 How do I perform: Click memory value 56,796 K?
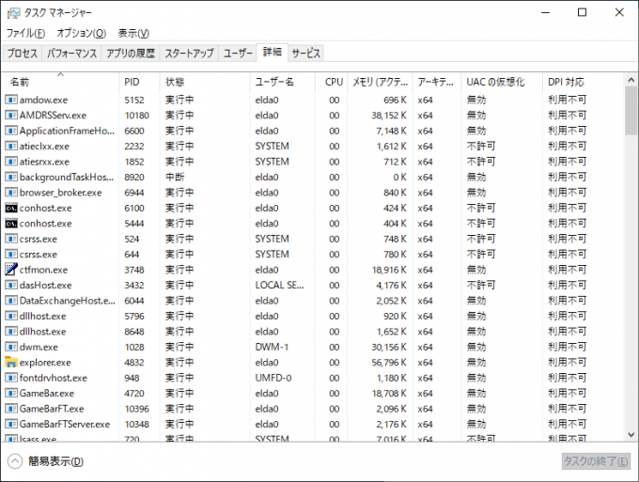coord(389,363)
